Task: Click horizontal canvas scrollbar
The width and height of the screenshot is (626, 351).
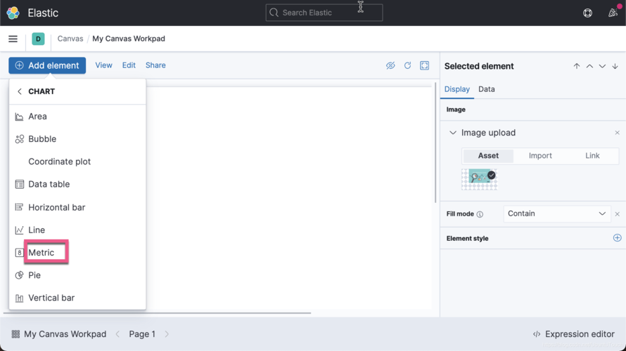Action: [x=157, y=313]
